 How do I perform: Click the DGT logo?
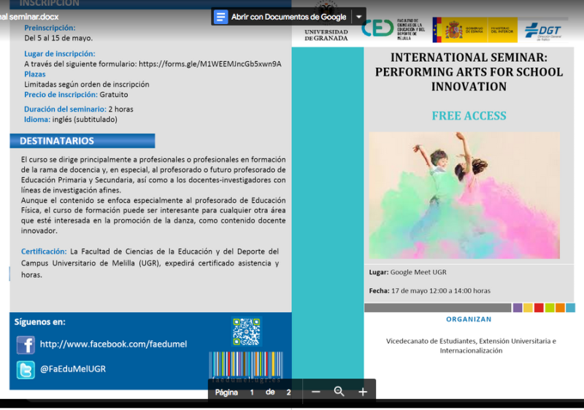543,31
